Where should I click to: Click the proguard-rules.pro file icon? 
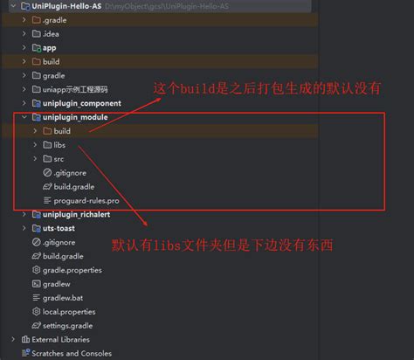tap(47, 200)
